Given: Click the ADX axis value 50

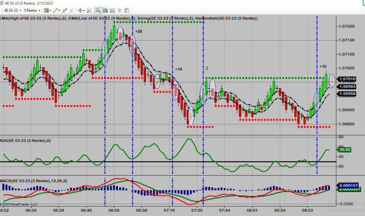Looking at the screenshot, I should click(341, 137).
